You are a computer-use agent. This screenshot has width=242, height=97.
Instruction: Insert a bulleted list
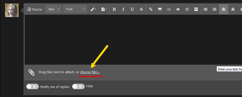click(205, 9)
